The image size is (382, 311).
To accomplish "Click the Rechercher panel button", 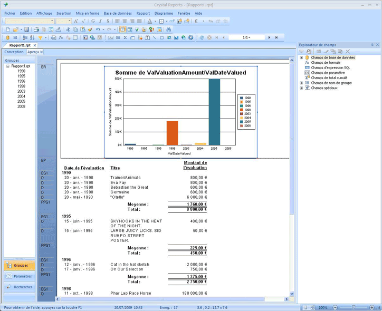I will click(19, 287).
